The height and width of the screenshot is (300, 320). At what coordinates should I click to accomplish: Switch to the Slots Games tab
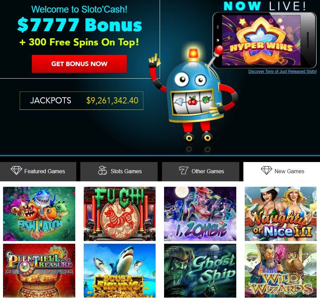pyautogui.click(x=119, y=172)
